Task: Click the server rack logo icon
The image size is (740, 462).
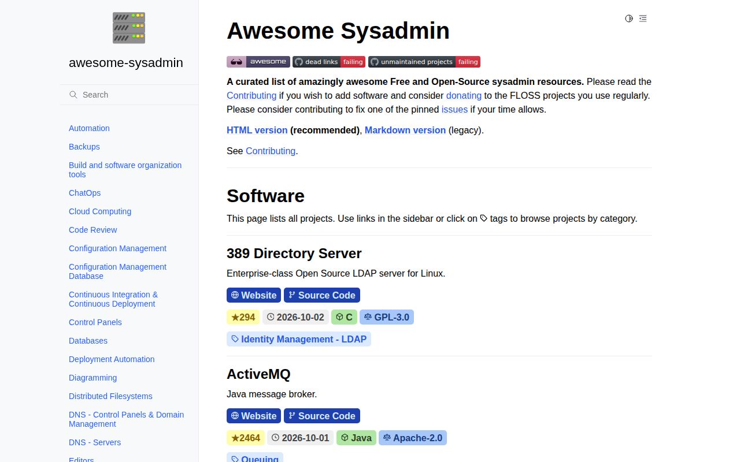Action: tap(129, 28)
